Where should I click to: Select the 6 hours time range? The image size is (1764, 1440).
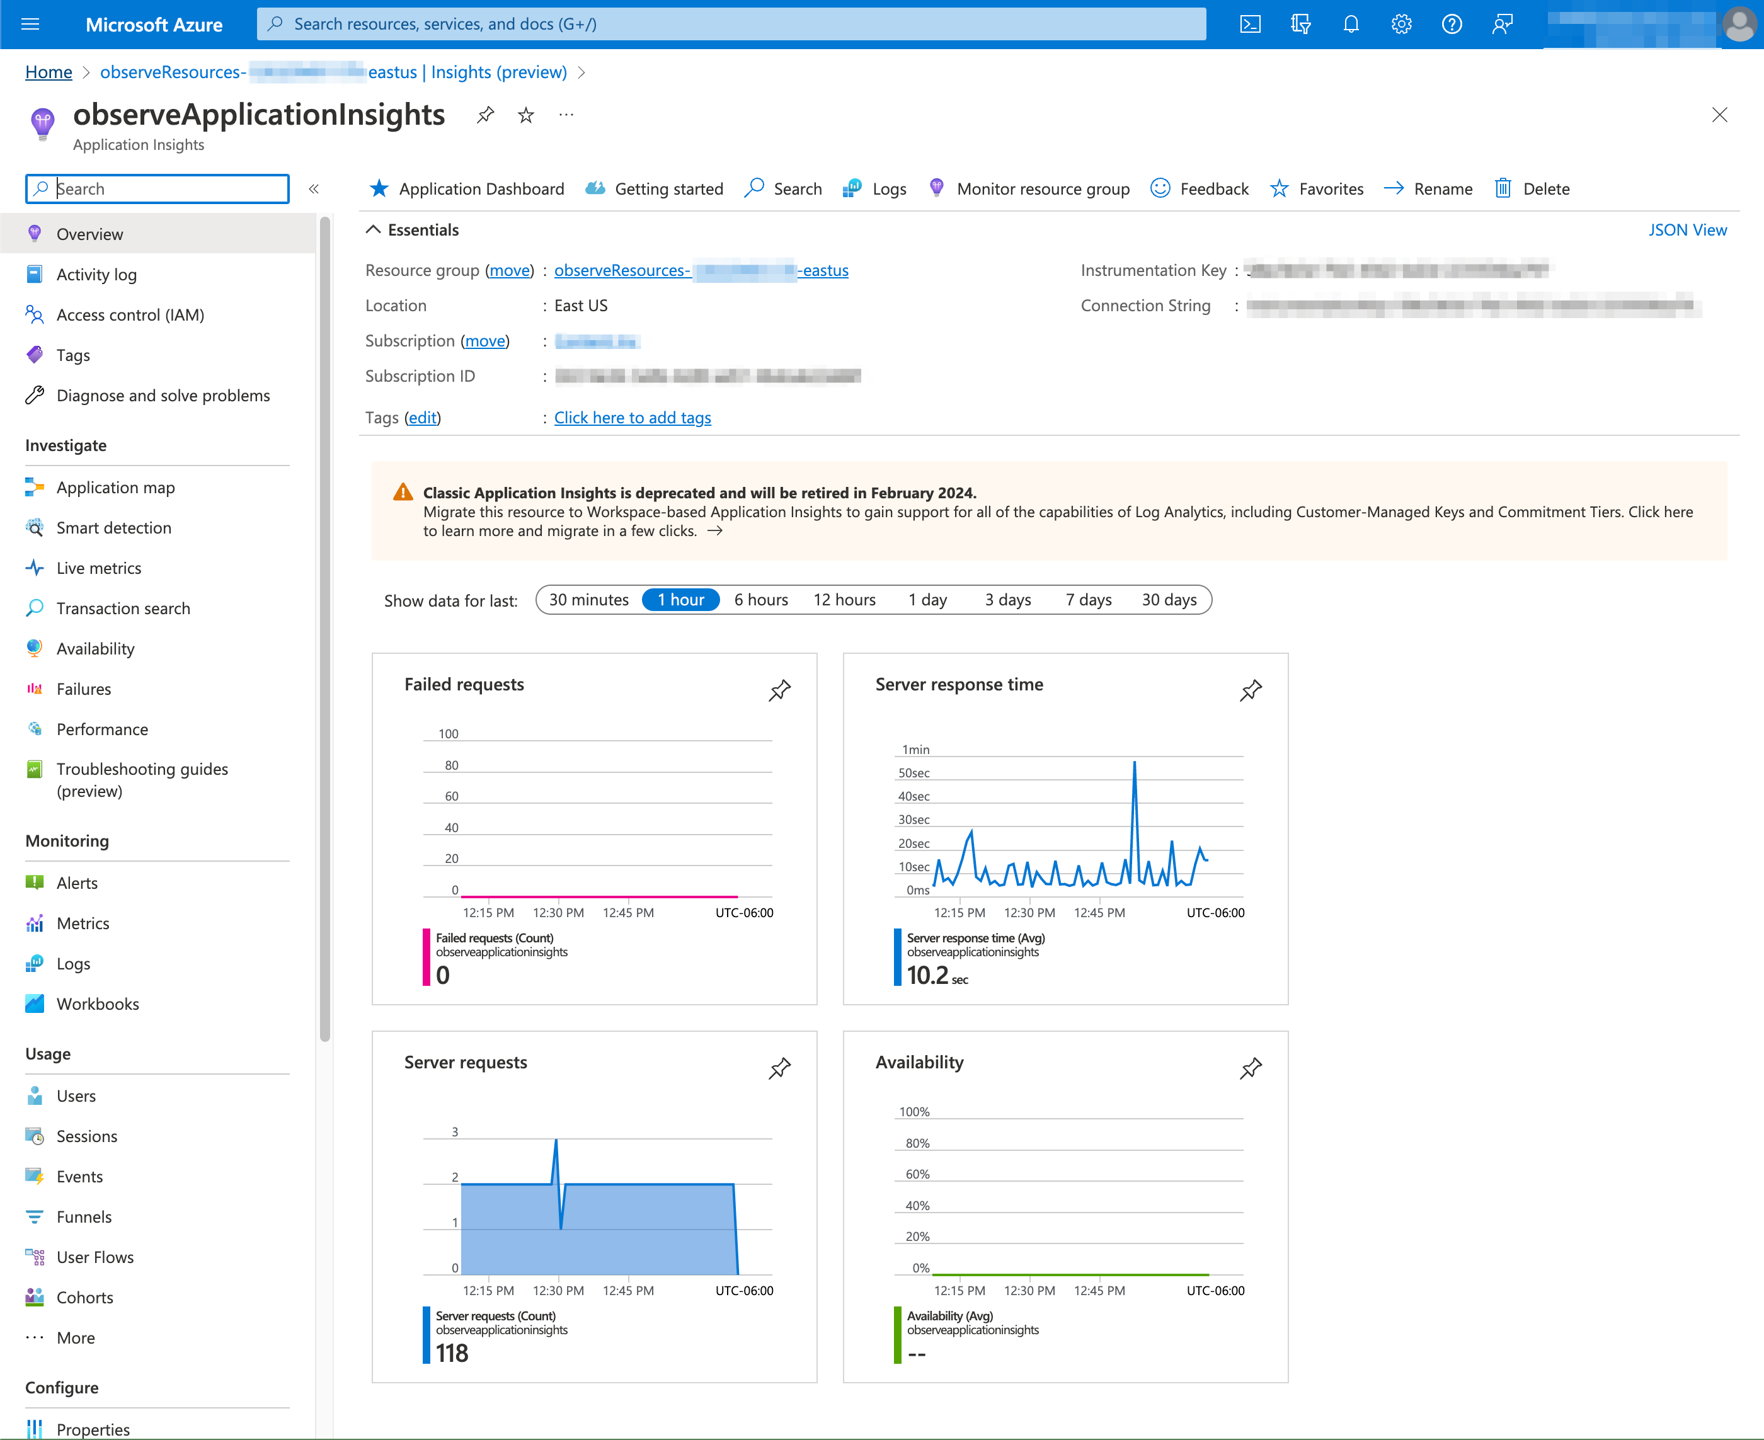point(760,600)
